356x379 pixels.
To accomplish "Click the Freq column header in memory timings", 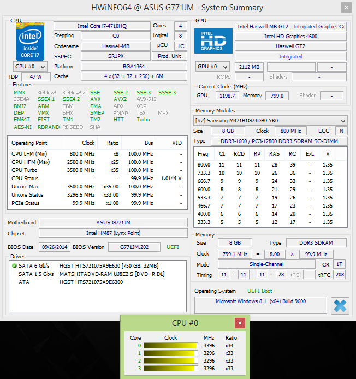I will point(203,154).
